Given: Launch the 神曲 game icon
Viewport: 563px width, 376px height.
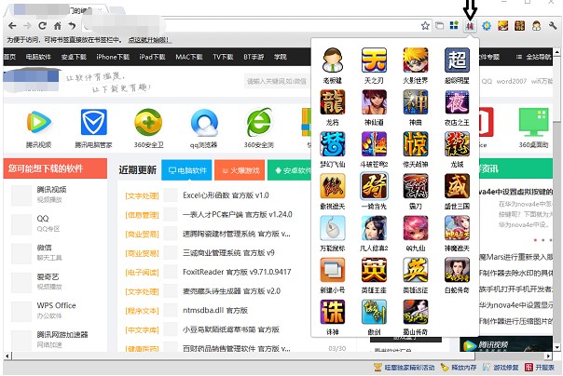Looking at the screenshot, I should pyautogui.click(x=416, y=102).
